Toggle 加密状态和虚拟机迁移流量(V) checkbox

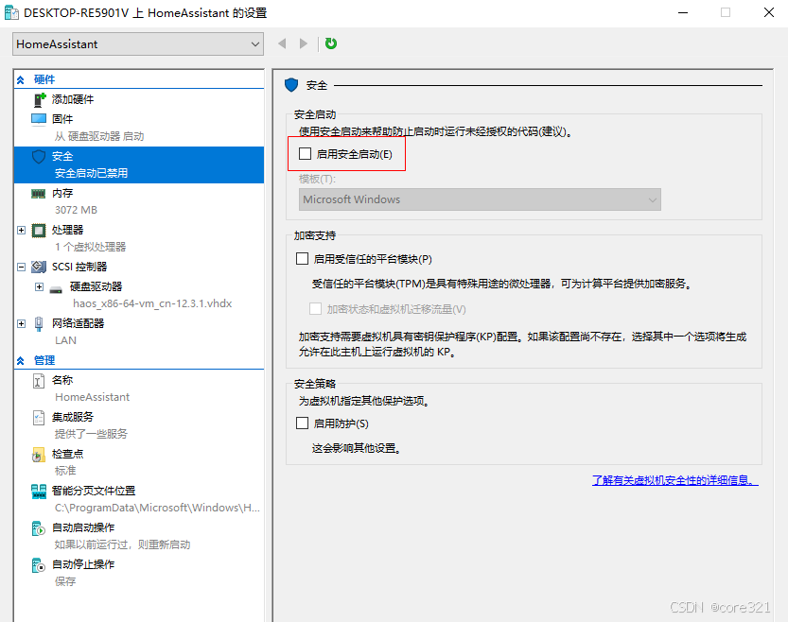(315, 309)
